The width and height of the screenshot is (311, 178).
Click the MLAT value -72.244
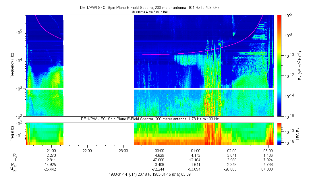coord(158,169)
